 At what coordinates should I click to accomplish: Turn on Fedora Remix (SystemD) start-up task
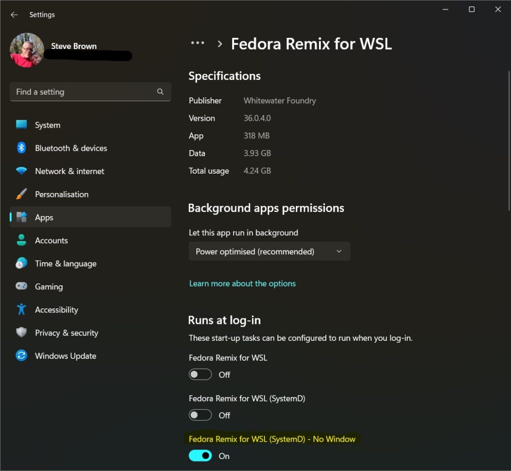pyautogui.click(x=200, y=415)
